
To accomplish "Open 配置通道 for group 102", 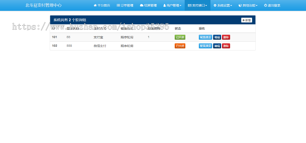I will tap(205, 46).
